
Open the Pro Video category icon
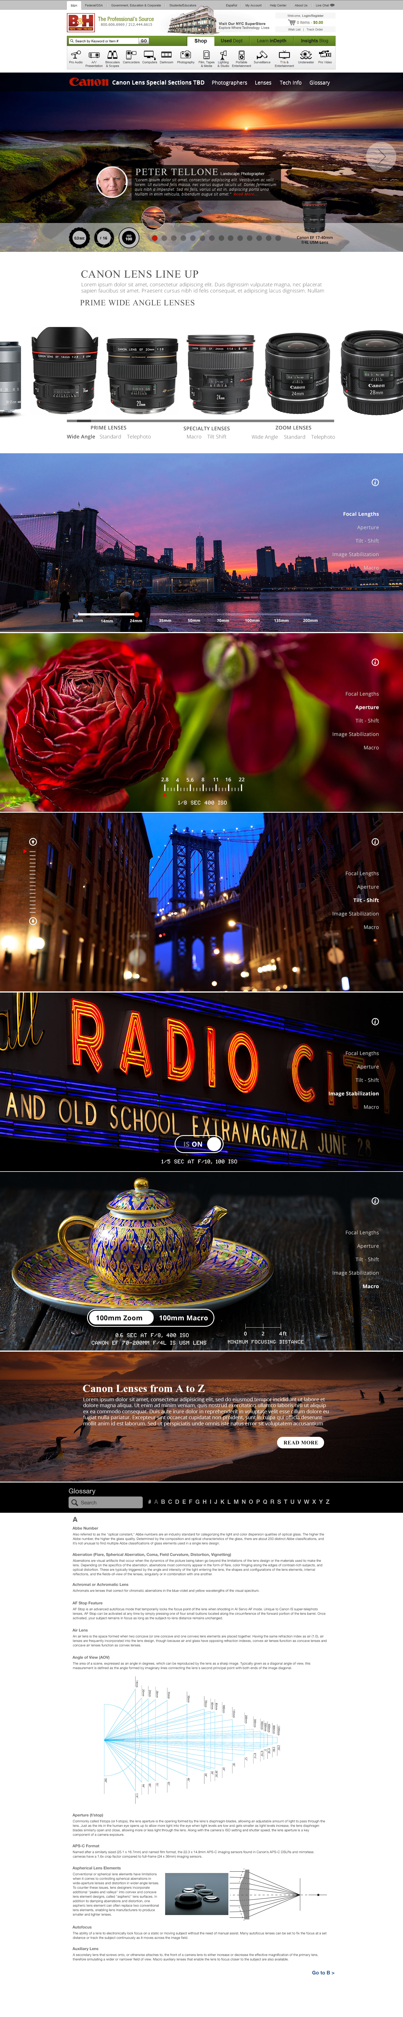(325, 57)
